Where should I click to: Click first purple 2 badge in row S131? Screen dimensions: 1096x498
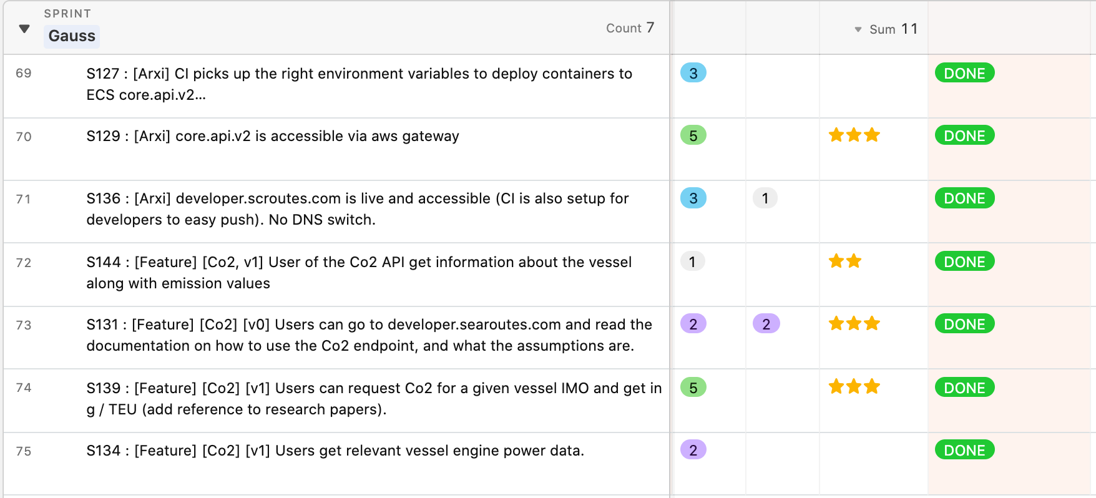coord(693,324)
